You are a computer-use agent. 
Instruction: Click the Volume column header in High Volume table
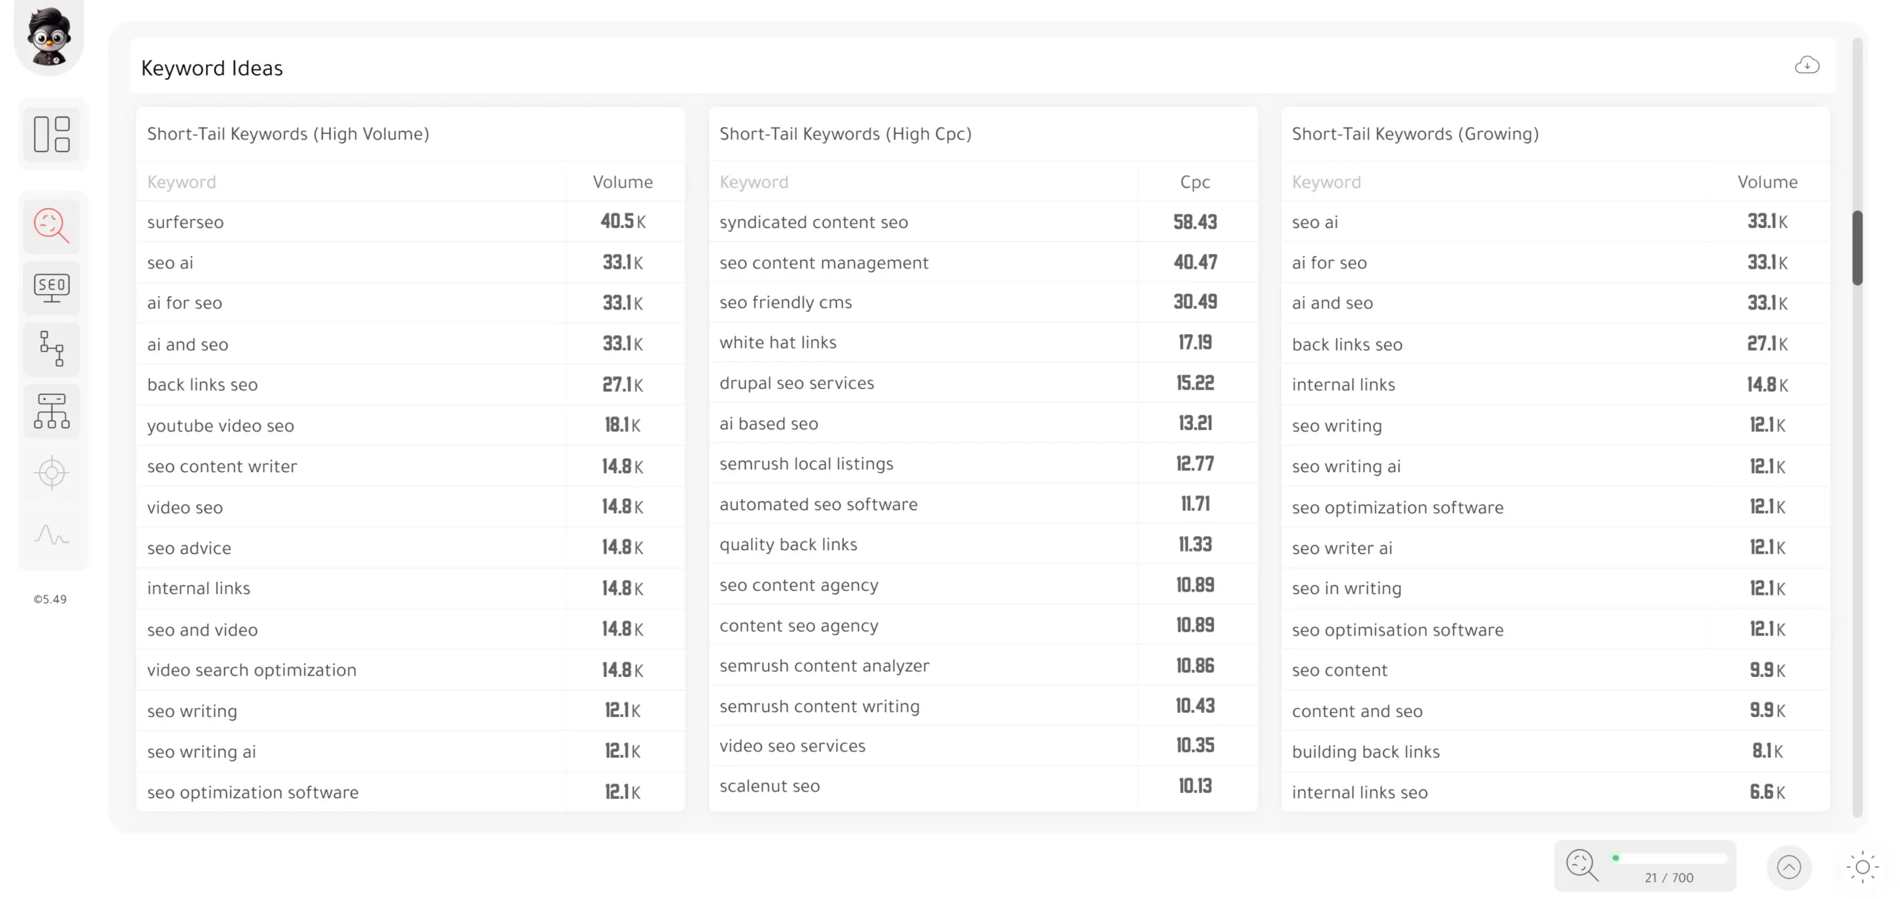623,182
